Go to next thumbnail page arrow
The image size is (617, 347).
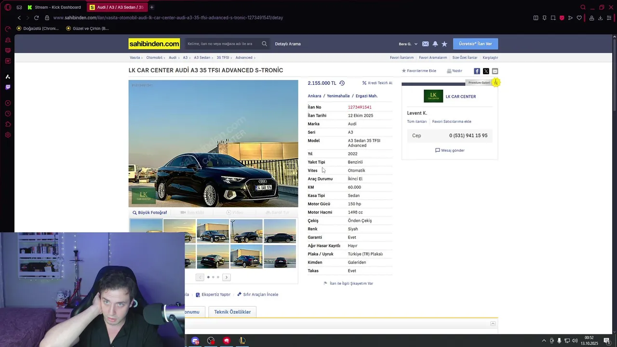pyautogui.click(x=227, y=277)
